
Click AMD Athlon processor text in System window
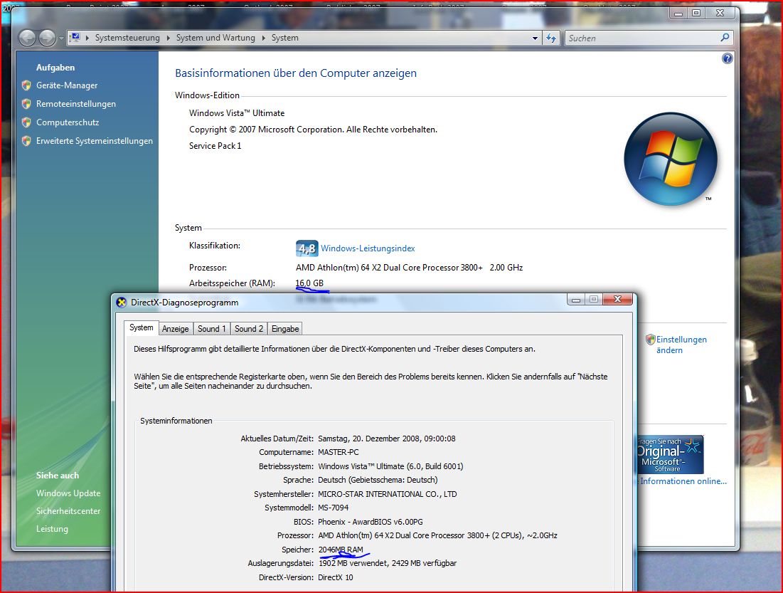click(409, 268)
